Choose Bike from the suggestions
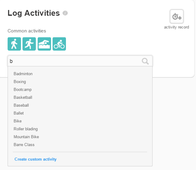The image size is (196, 170). 18,121
